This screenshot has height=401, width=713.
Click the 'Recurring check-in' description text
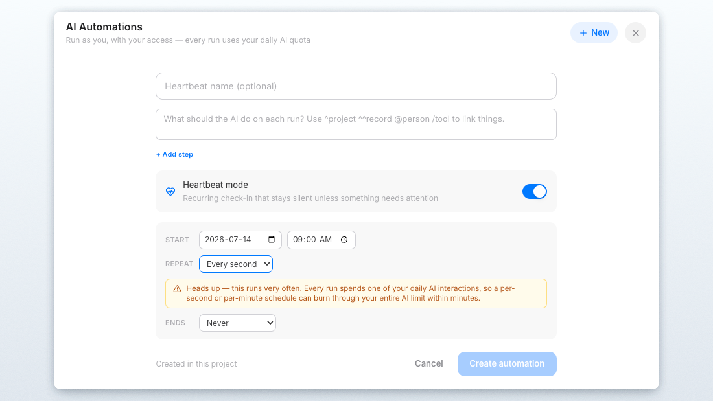310,198
